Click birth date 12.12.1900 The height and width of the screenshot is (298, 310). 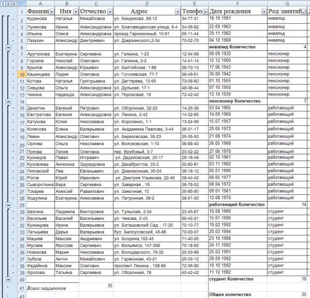click(x=220, y=60)
